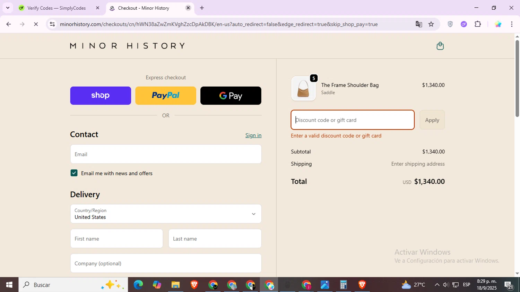Pay with Shop Pay button
Viewport: 520px width, 292px height.
101,96
